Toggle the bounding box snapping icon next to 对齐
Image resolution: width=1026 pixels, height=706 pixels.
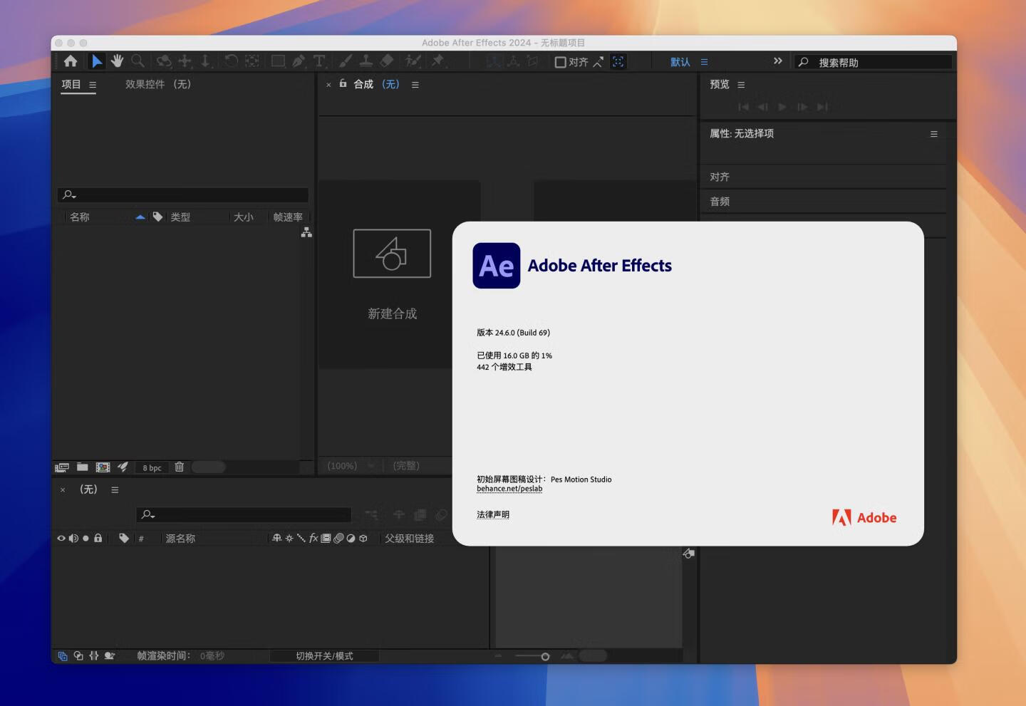click(x=618, y=61)
